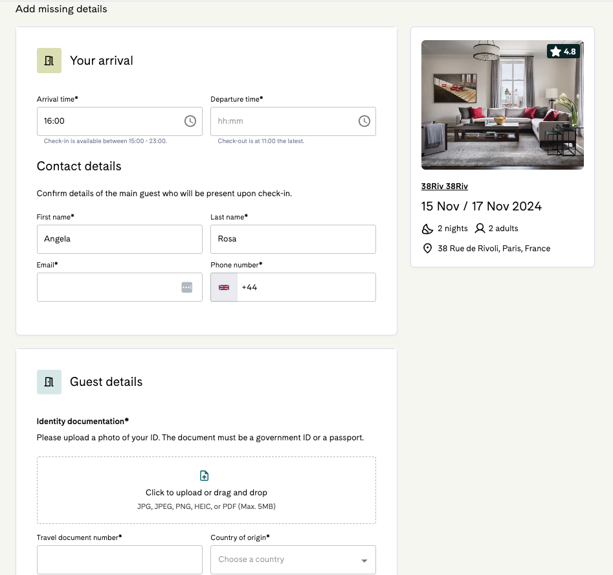Click the Guest details door icon
The height and width of the screenshot is (575, 613).
(49, 382)
